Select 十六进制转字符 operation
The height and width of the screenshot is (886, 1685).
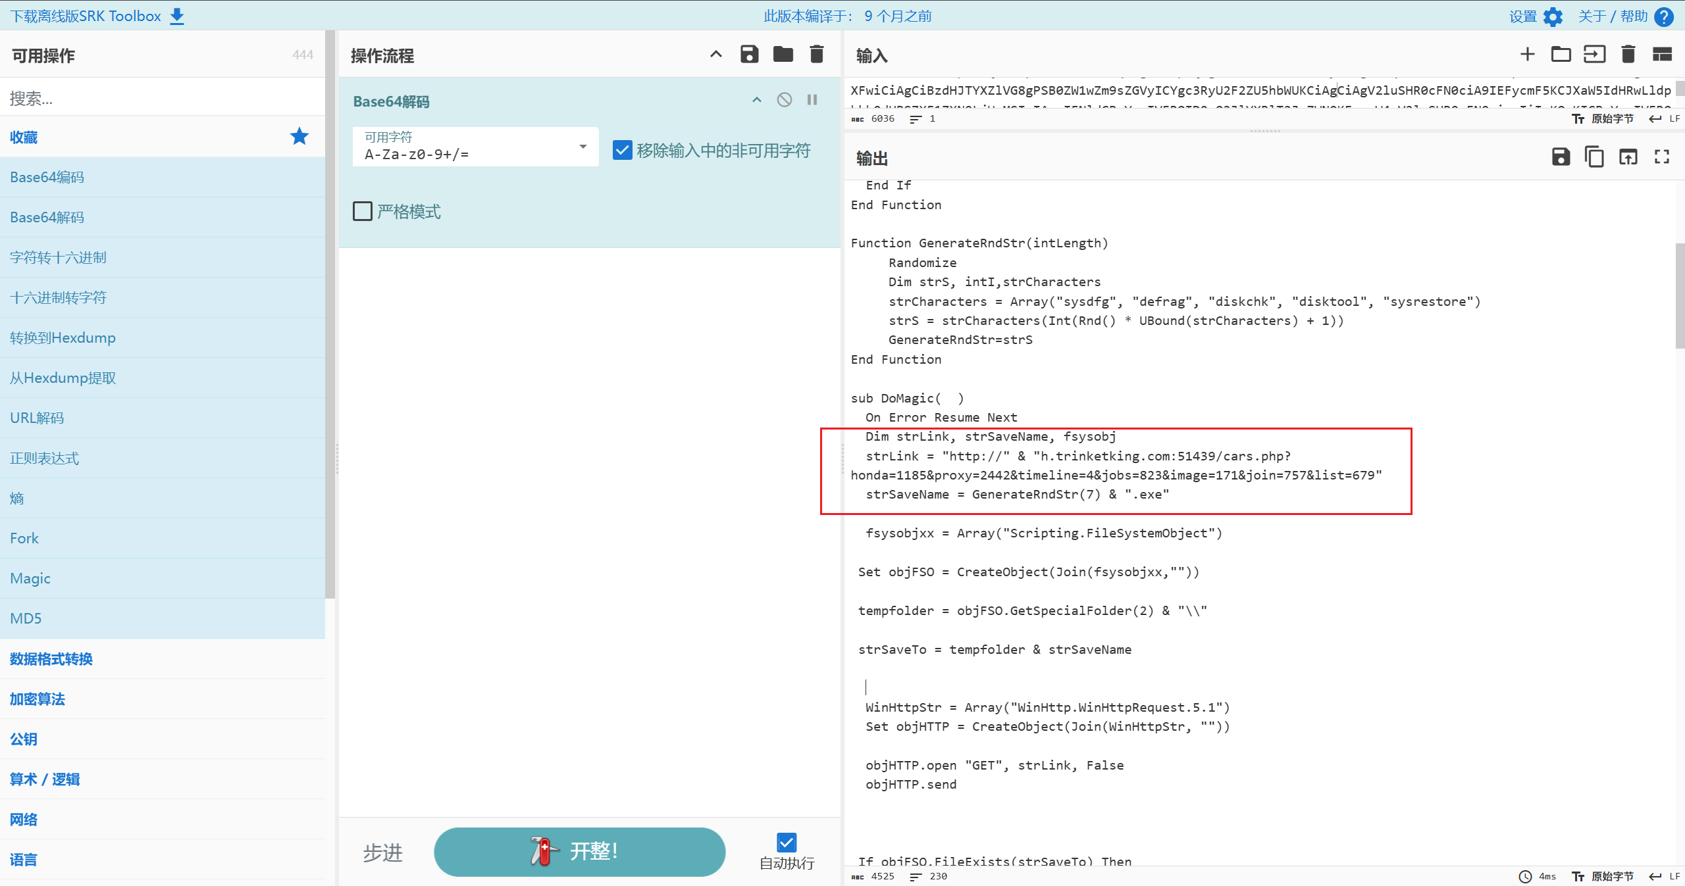coord(163,298)
